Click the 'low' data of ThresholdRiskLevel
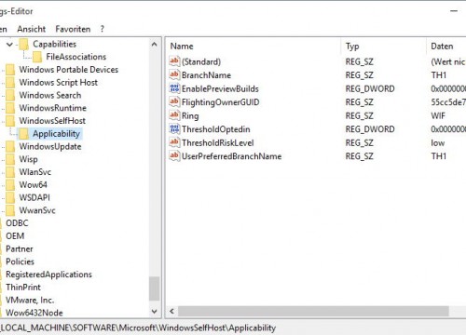 pos(438,142)
